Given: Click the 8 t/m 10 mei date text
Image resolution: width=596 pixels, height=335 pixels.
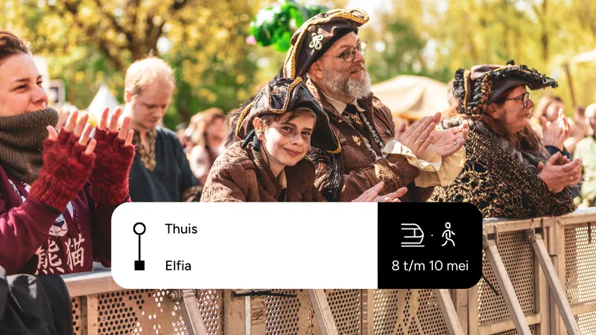Looking at the screenshot, I should pos(430,266).
